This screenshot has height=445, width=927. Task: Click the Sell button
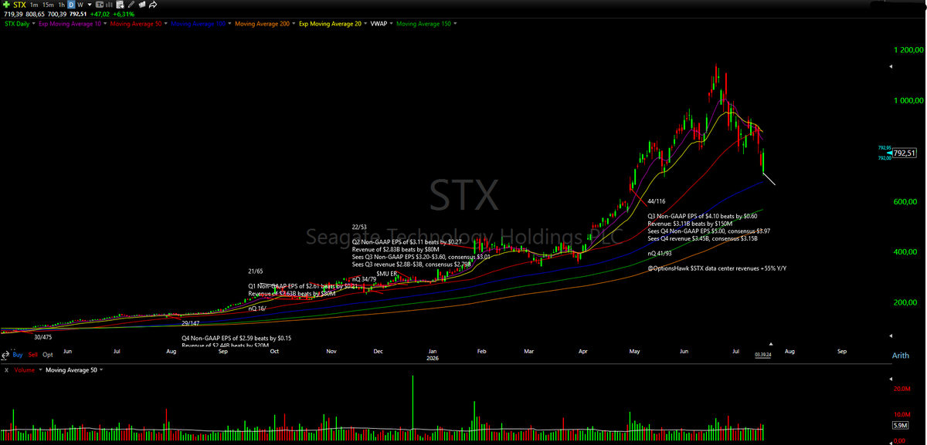[33, 355]
